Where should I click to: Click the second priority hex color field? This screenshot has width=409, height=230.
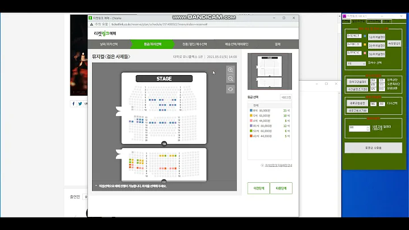point(354,44)
